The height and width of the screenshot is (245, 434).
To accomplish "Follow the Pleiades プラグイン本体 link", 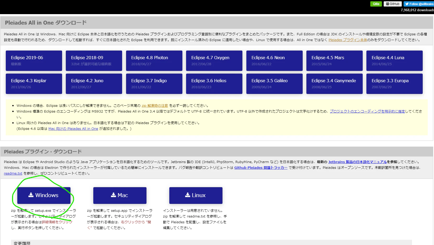I will coord(348,40).
